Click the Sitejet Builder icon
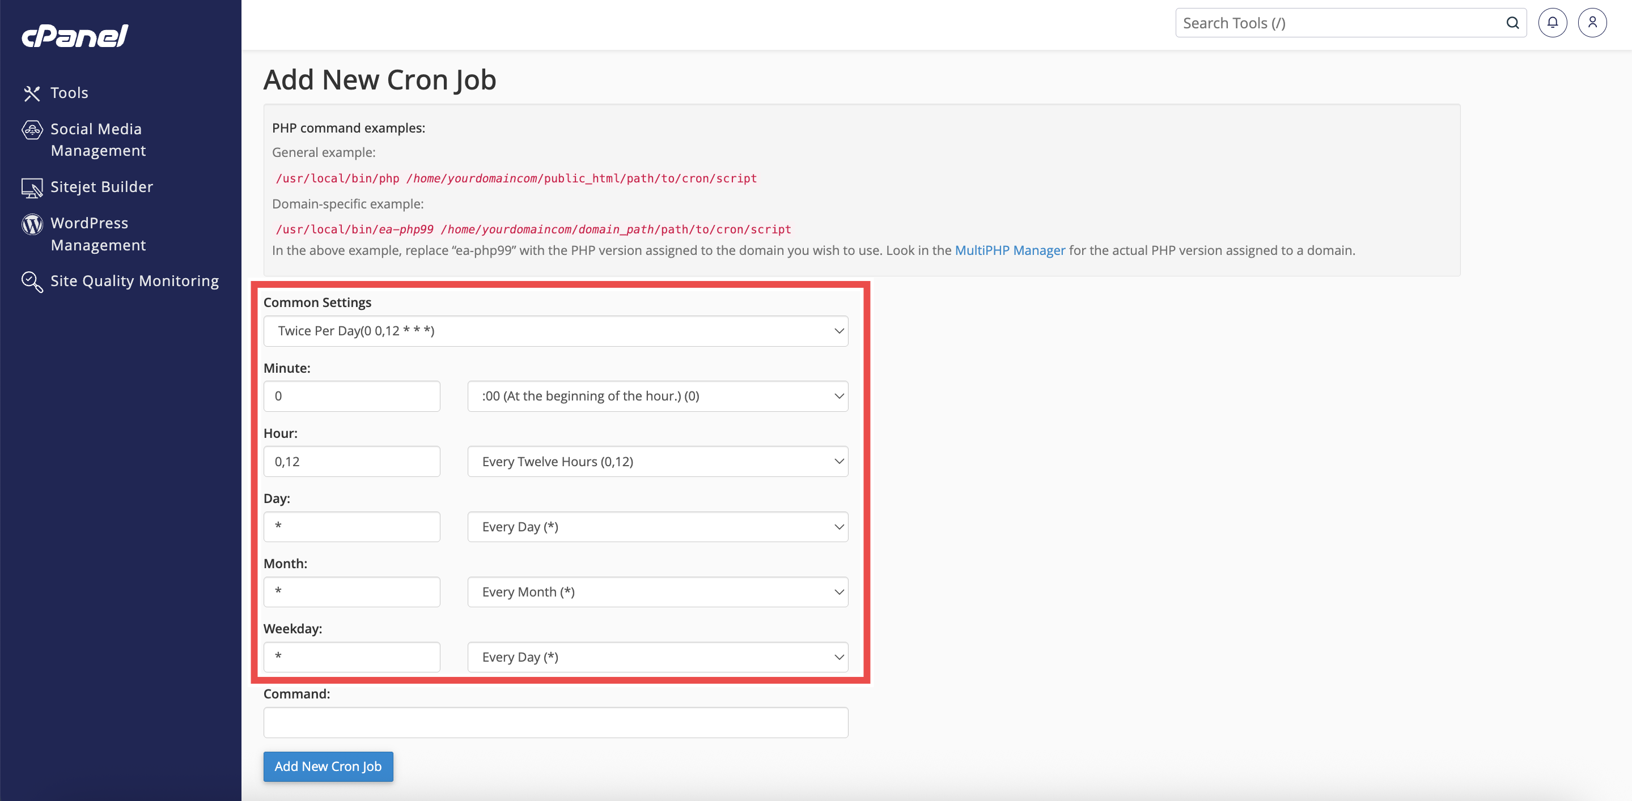 [32, 188]
